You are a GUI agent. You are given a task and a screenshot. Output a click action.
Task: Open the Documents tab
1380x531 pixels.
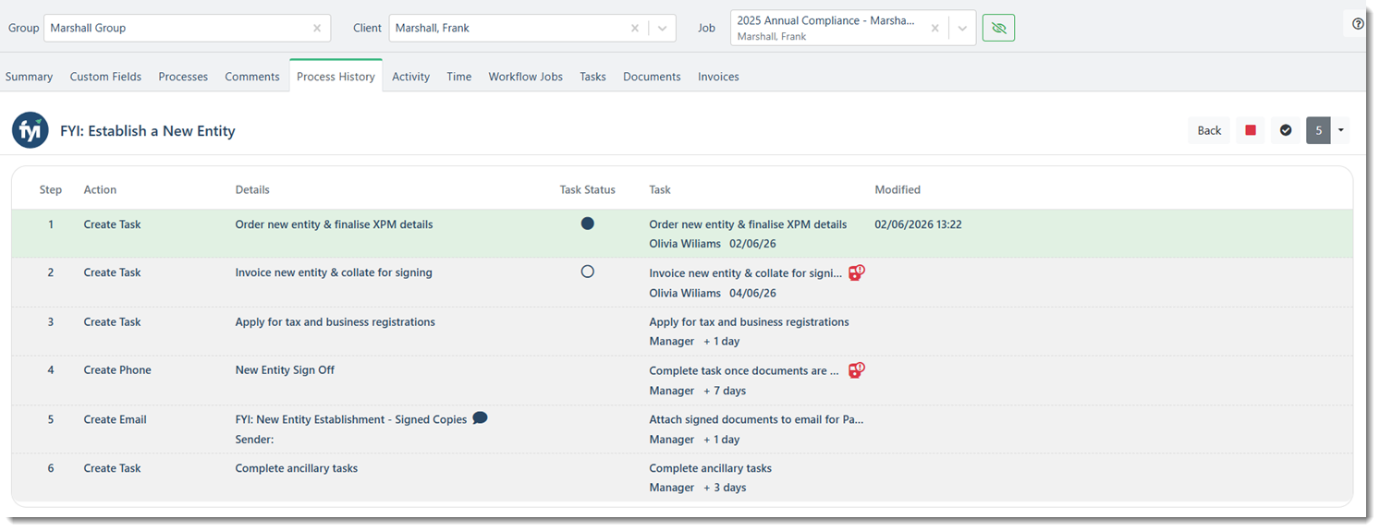652,77
